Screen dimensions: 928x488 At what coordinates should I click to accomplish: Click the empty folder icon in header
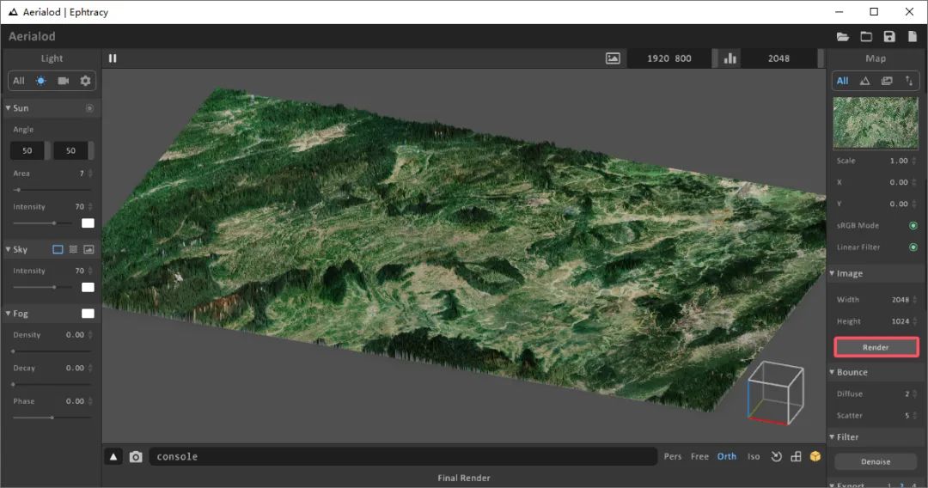click(866, 37)
